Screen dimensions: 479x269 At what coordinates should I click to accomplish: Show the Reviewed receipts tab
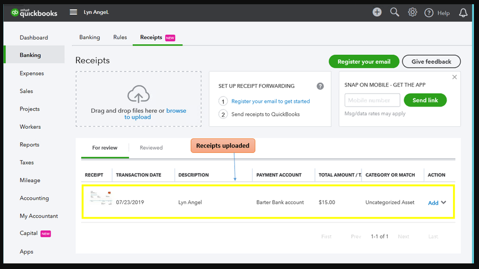151,147
